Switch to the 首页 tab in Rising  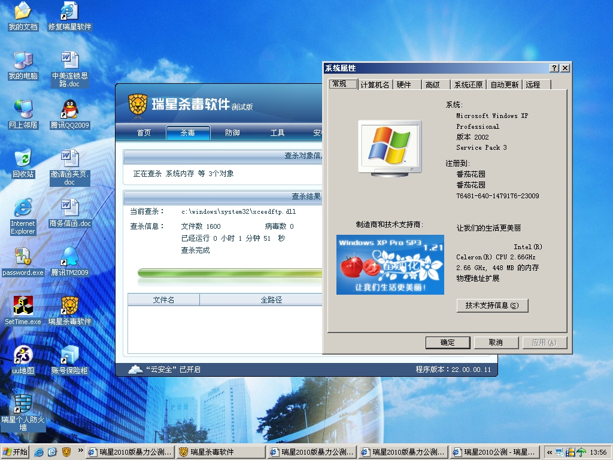click(144, 132)
